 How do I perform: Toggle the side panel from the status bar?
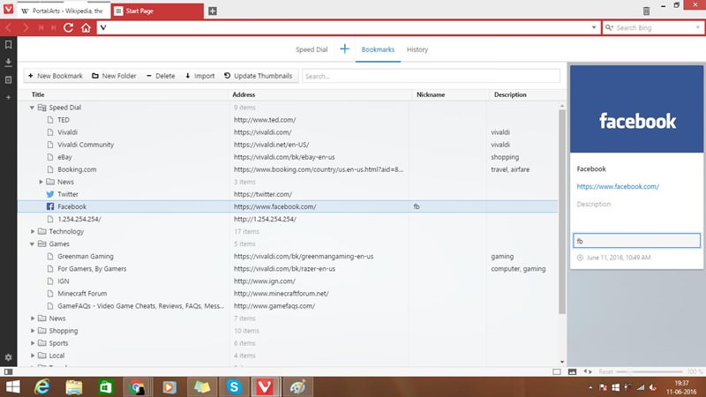point(8,371)
